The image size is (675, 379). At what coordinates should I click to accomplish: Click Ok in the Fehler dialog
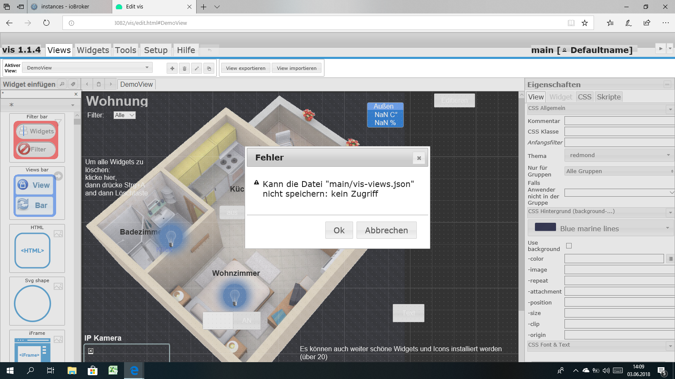coord(339,230)
